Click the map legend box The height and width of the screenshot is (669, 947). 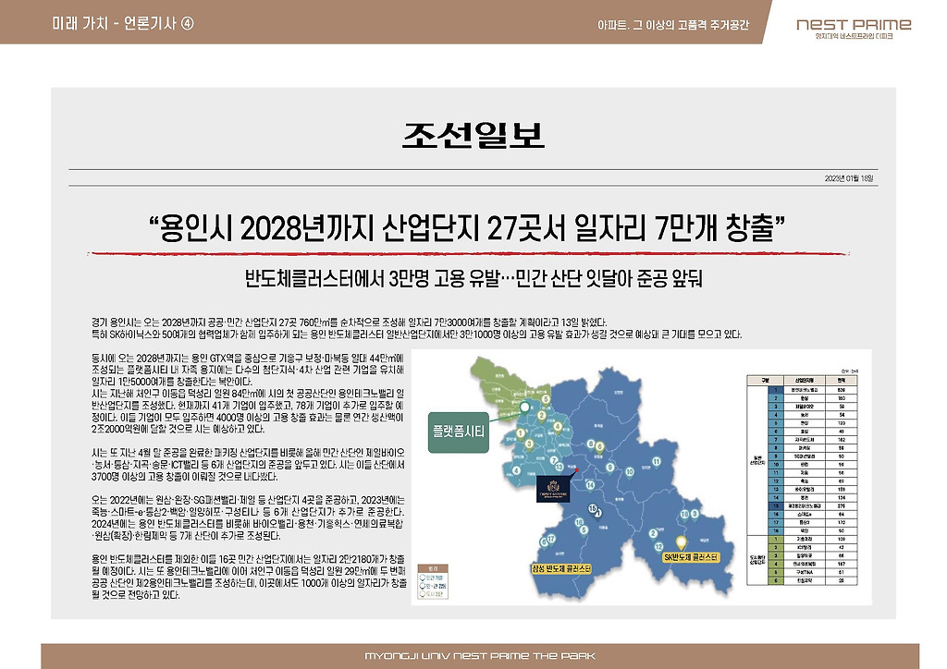433,581
